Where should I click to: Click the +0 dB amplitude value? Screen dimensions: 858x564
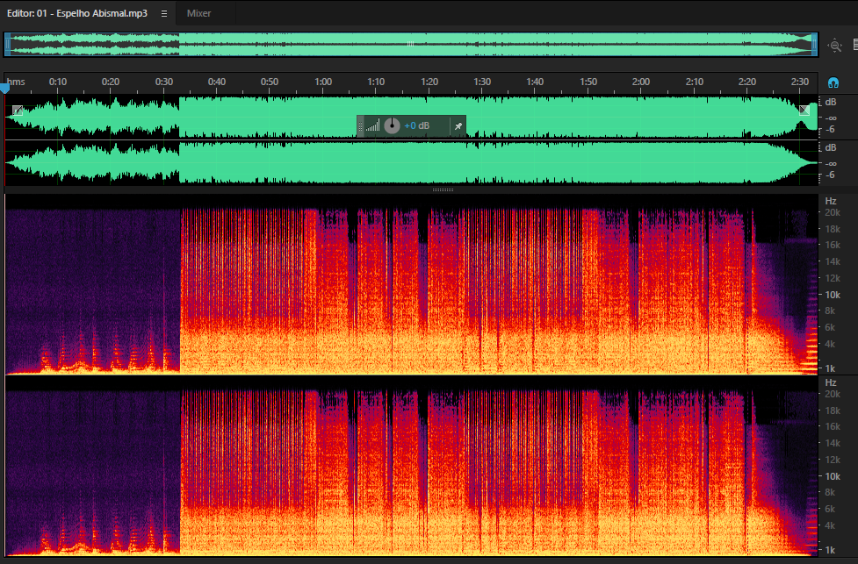coord(416,126)
